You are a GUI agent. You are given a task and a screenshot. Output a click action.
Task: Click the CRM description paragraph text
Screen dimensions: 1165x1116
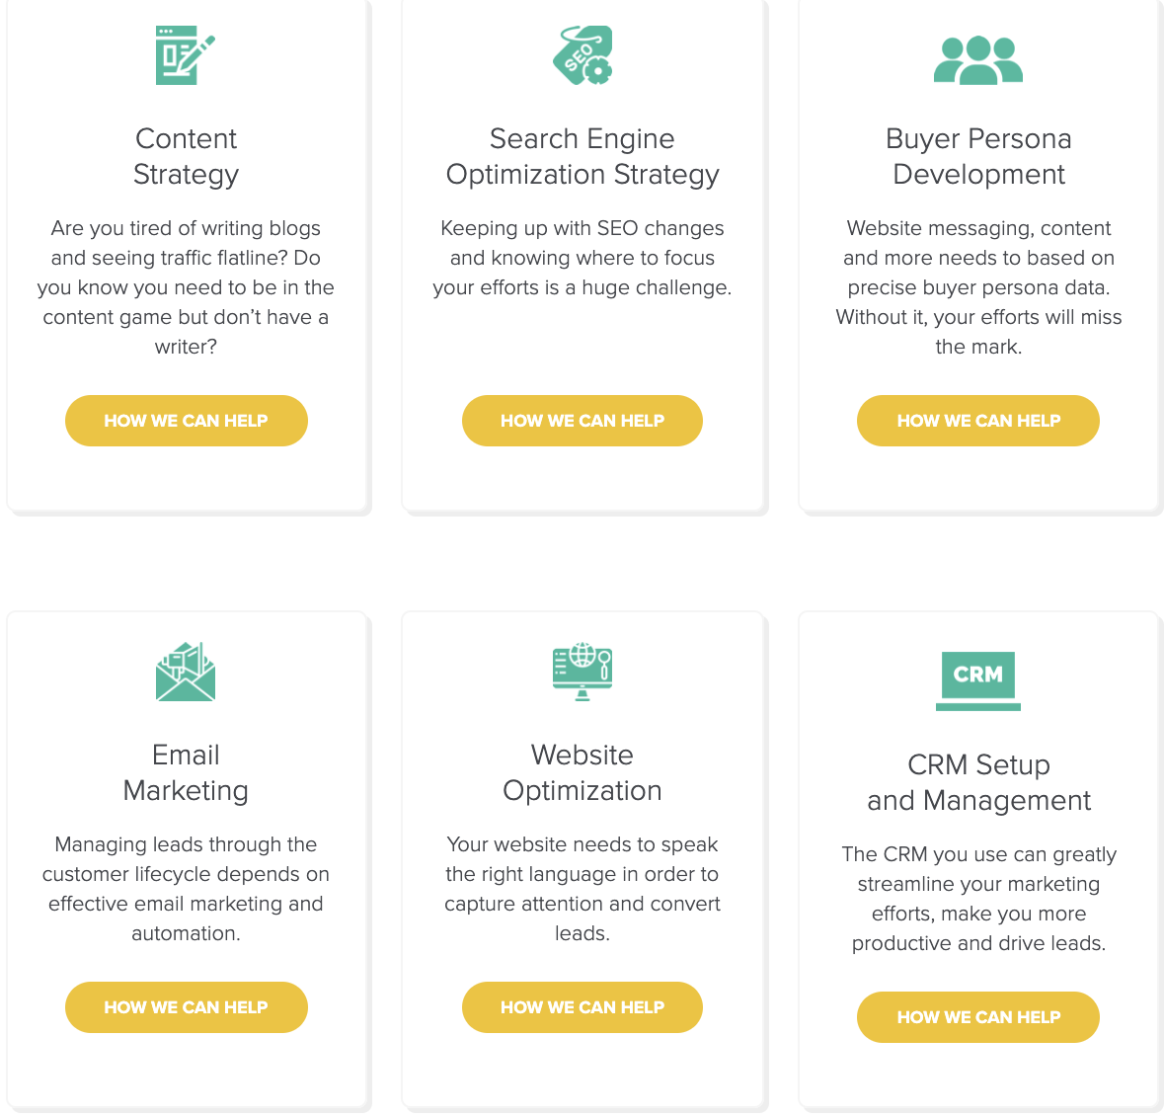coord(977,899)
